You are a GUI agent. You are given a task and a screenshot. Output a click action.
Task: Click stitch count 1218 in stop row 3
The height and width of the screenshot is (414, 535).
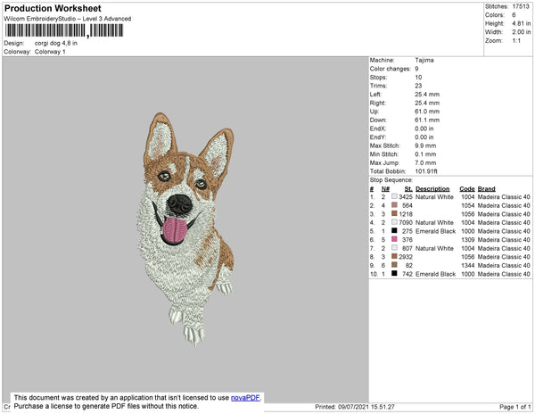(x=406, y=214)
